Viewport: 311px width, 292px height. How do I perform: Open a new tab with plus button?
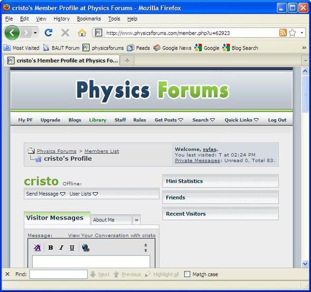coord(127,60)
